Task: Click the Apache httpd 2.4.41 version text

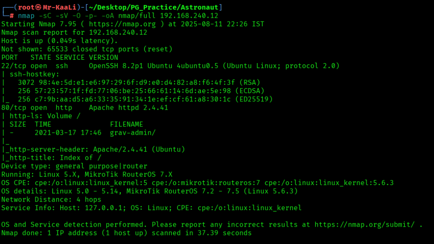Action: coord(128,108)
